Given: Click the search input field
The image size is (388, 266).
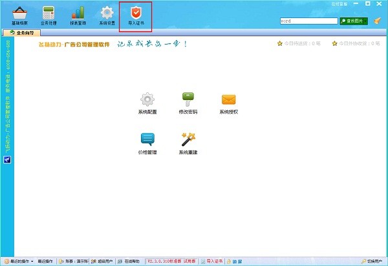Looking at the screenshot, I should pos(309,21).
